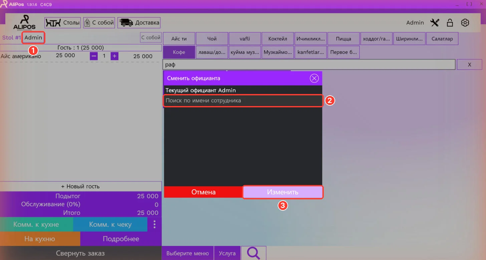Open the three-dot more options menu
Image resolution: width=486 pixels, height=260 pixels.
154,224
